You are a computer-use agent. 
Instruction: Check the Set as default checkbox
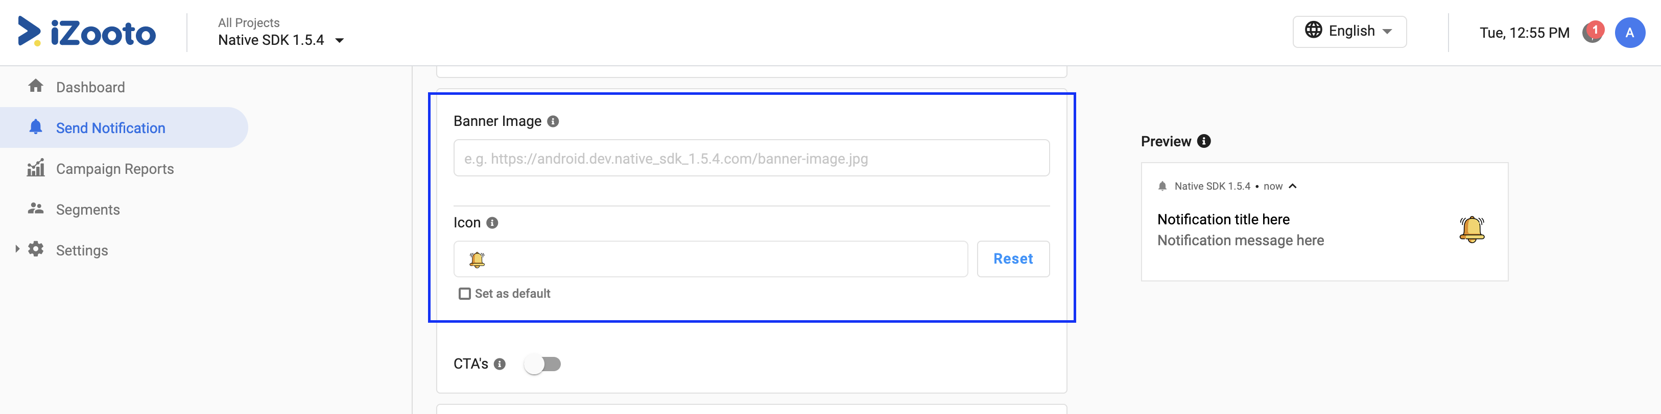click(x=464, y=294)
